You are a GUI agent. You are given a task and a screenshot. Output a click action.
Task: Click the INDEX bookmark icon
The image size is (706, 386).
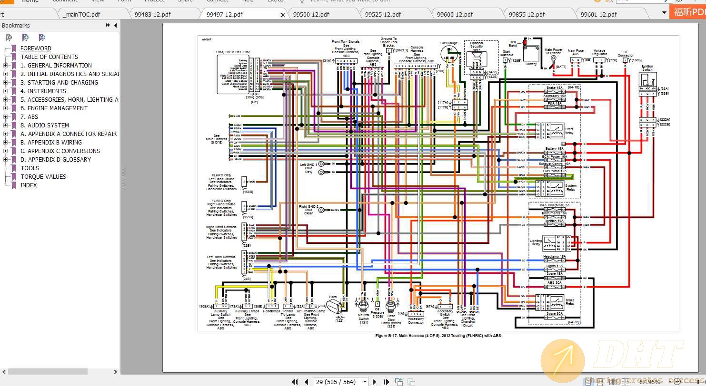pyautogui.click(x=14, y=185)
